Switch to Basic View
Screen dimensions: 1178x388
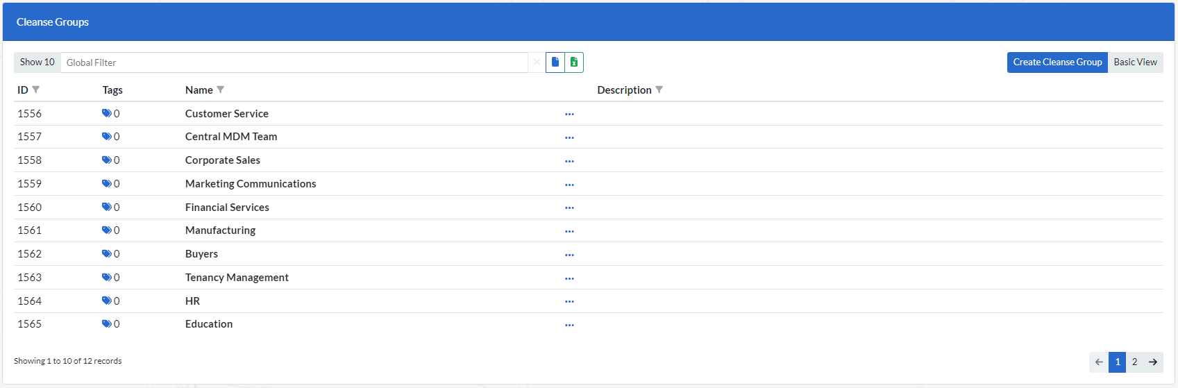(1135, 62)
